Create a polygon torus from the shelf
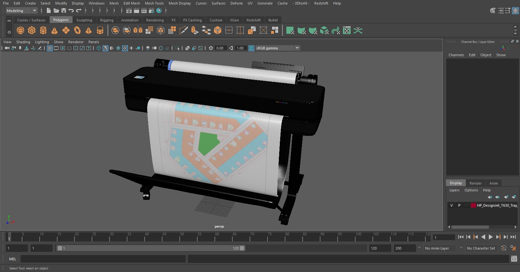This screenshot has width=520, height=272. coord(77,31)
